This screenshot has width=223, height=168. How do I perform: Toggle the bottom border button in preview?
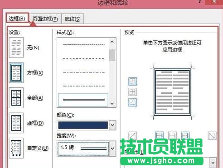133,102
